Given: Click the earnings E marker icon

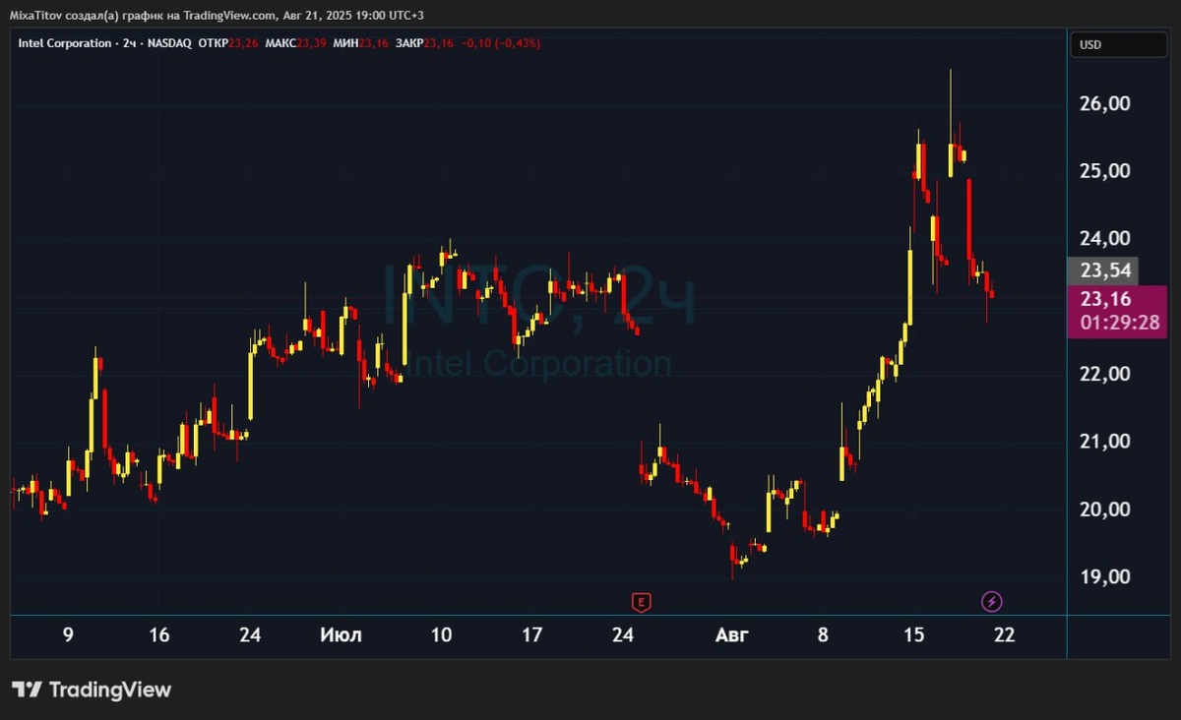Looking at the screenshot, I should tap(642, 601).
